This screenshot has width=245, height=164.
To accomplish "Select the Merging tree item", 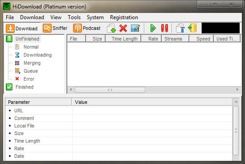I will coord(32,63).
